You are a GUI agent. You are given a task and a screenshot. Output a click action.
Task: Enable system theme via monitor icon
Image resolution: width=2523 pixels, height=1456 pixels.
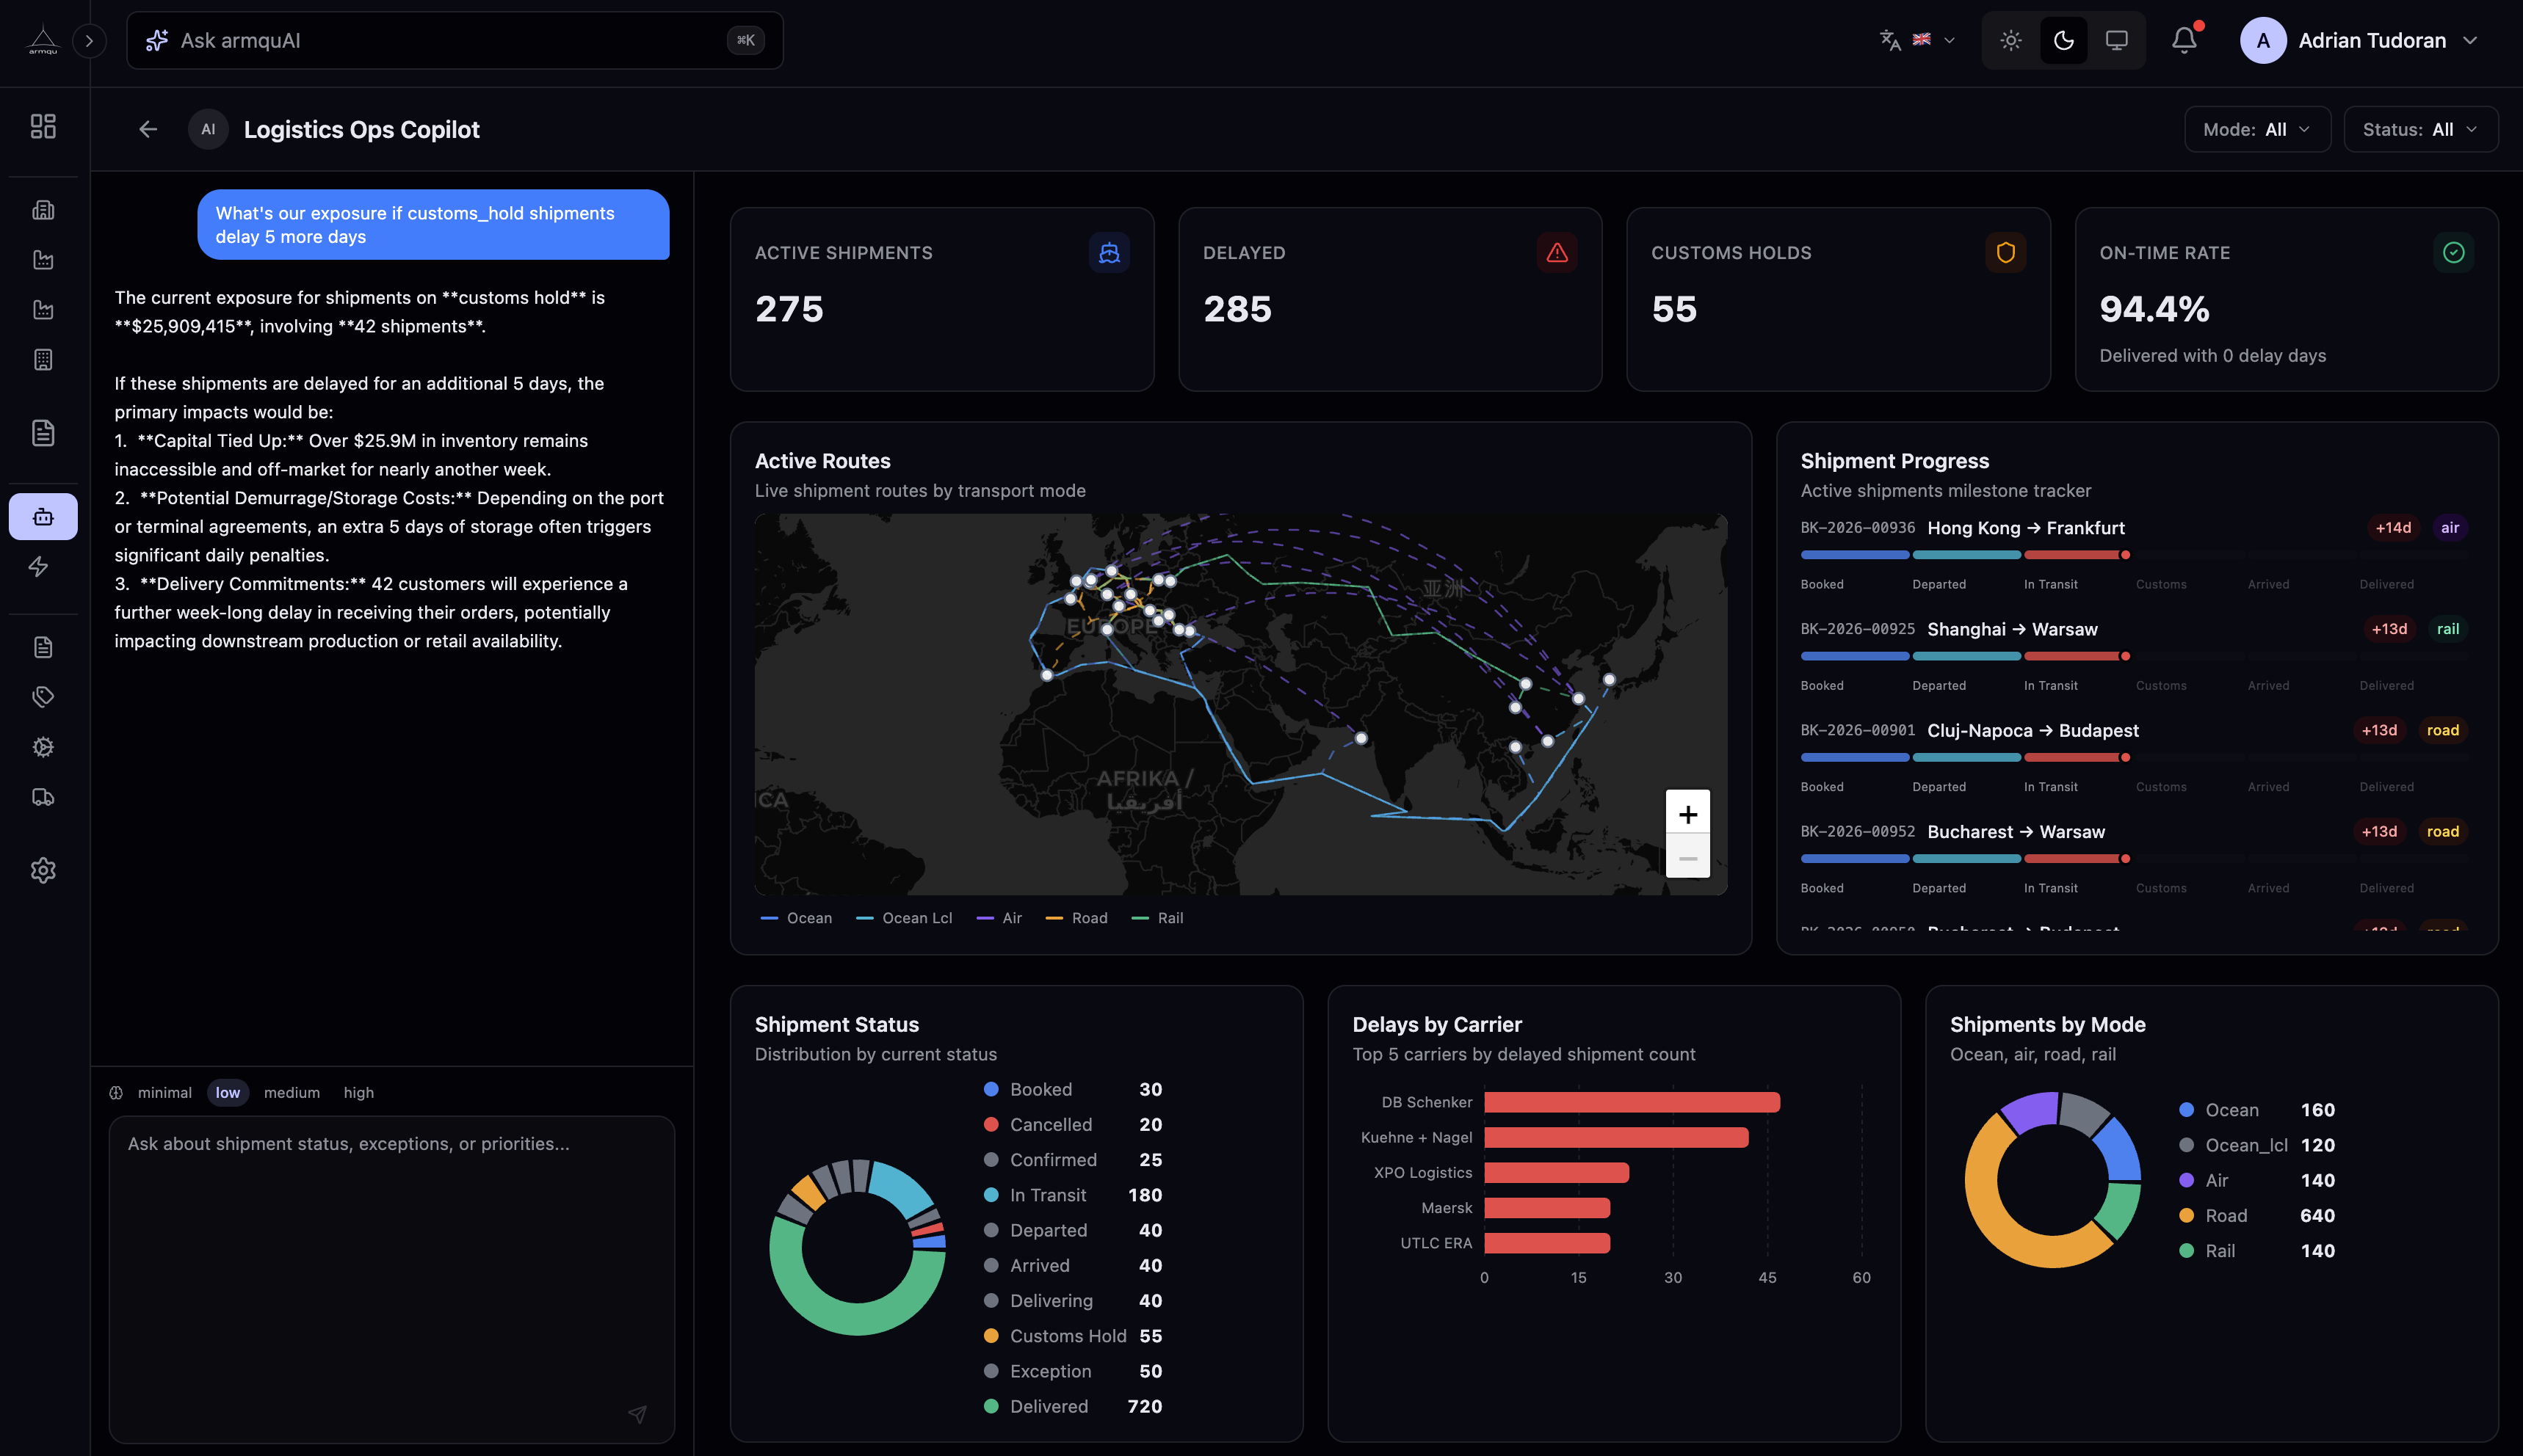click(2117, 40)
